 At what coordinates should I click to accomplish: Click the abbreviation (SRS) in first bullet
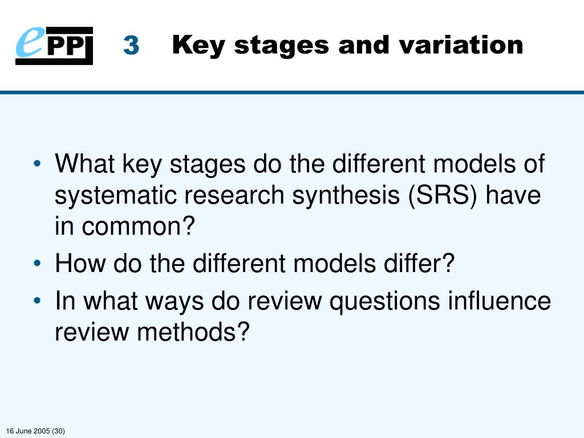443,195
